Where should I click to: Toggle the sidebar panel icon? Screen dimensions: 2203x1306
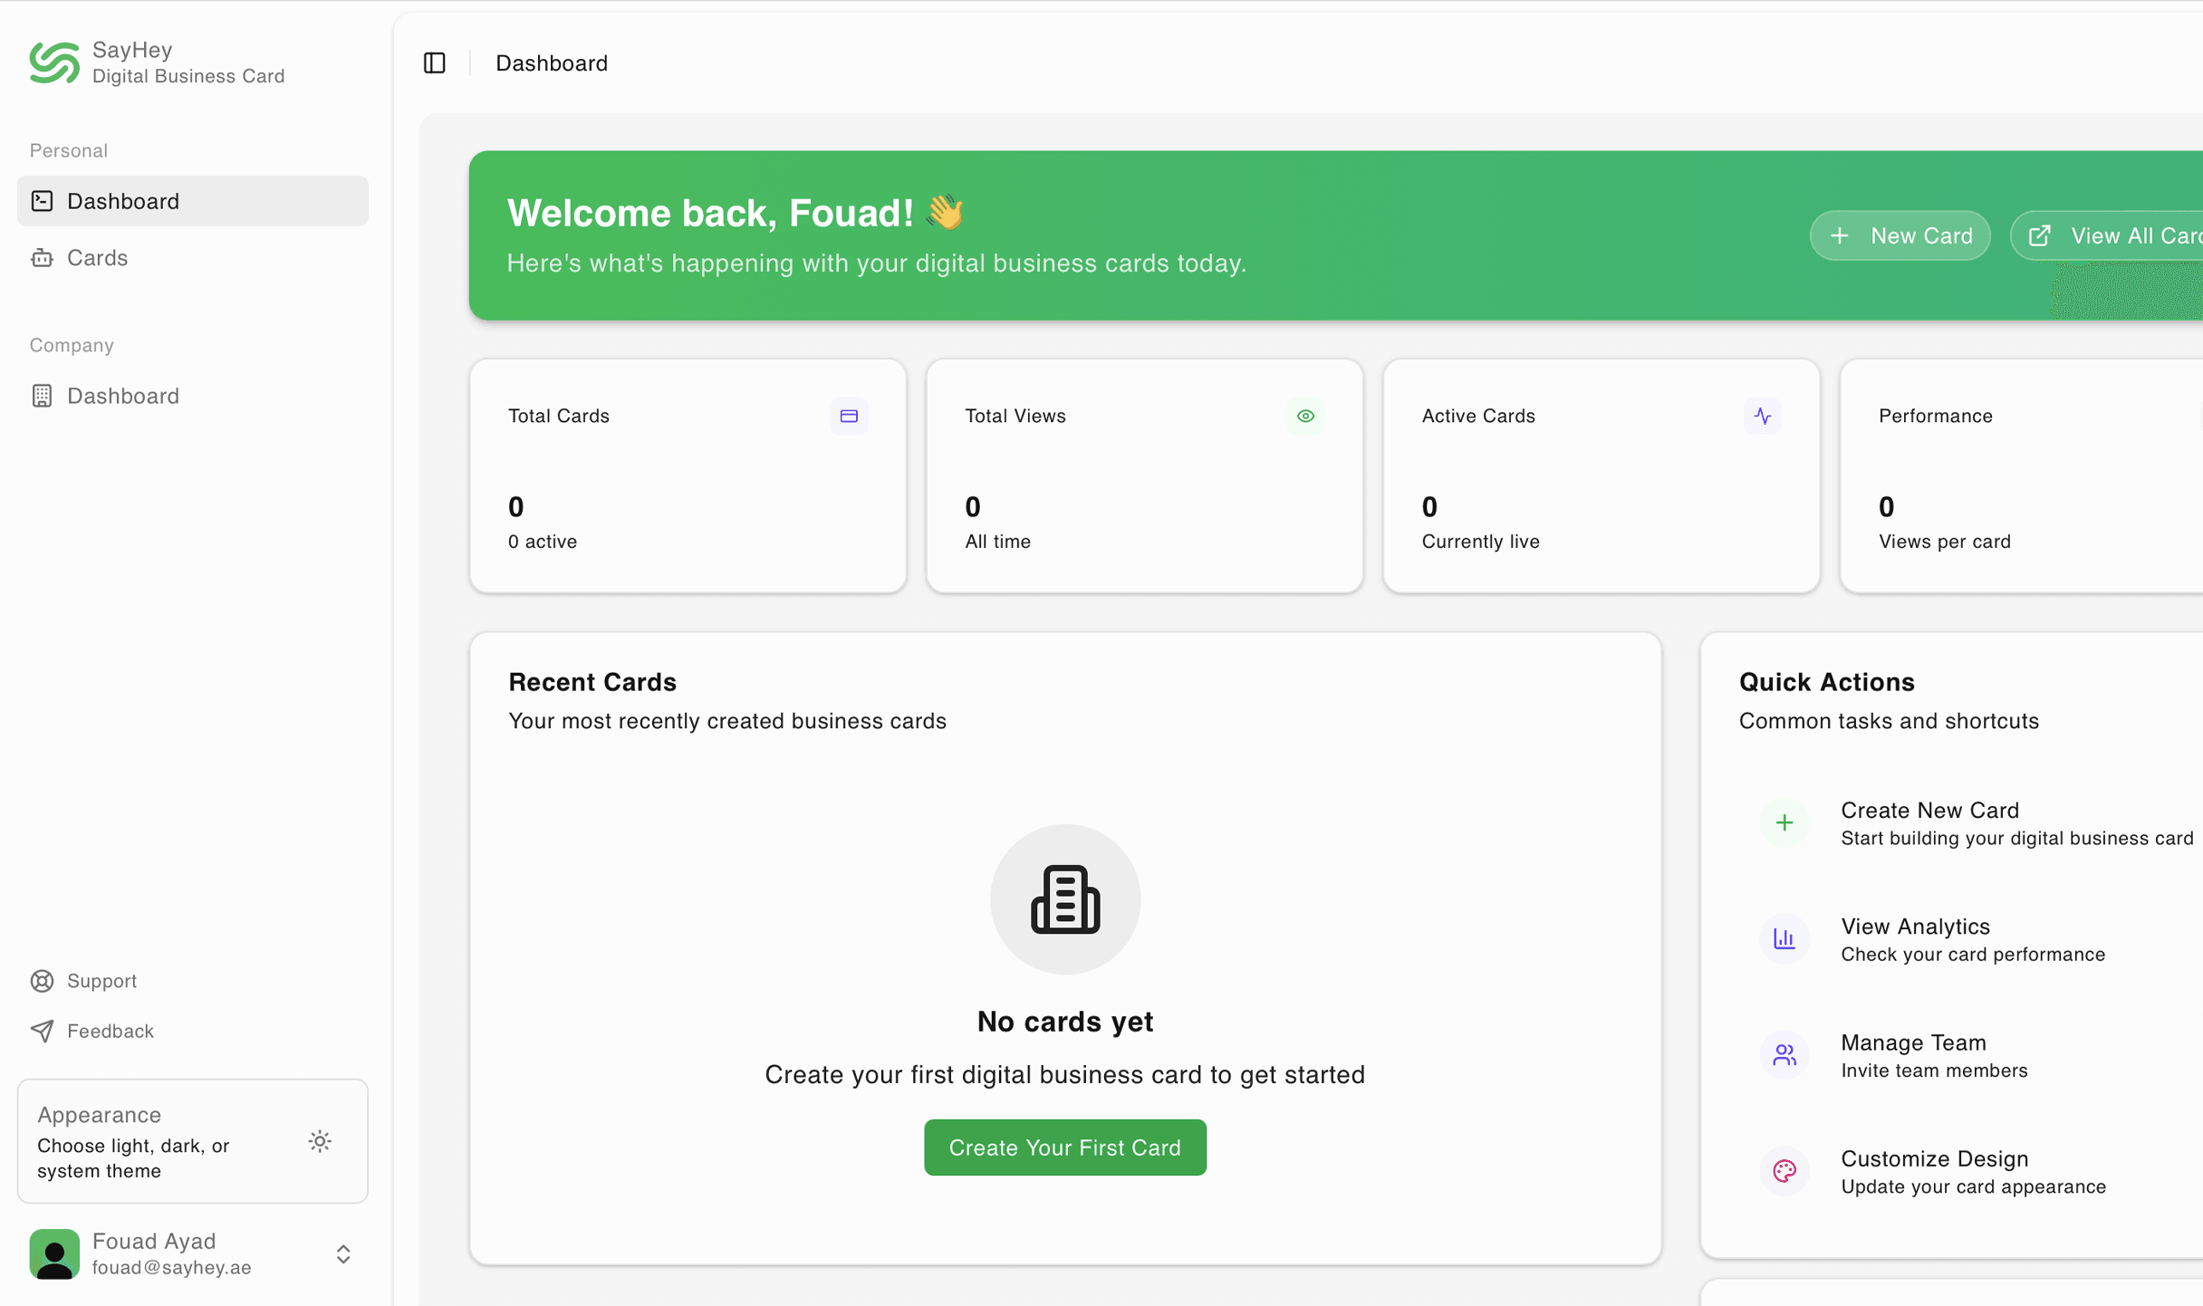pos(435,62)
